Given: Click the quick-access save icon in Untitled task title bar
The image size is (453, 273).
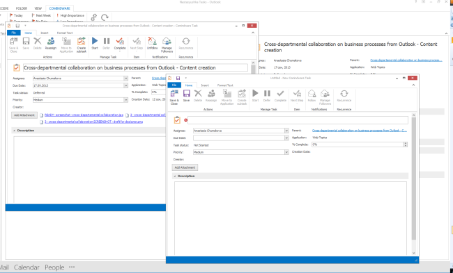Looking at the screenshot, I should point(178,78).
